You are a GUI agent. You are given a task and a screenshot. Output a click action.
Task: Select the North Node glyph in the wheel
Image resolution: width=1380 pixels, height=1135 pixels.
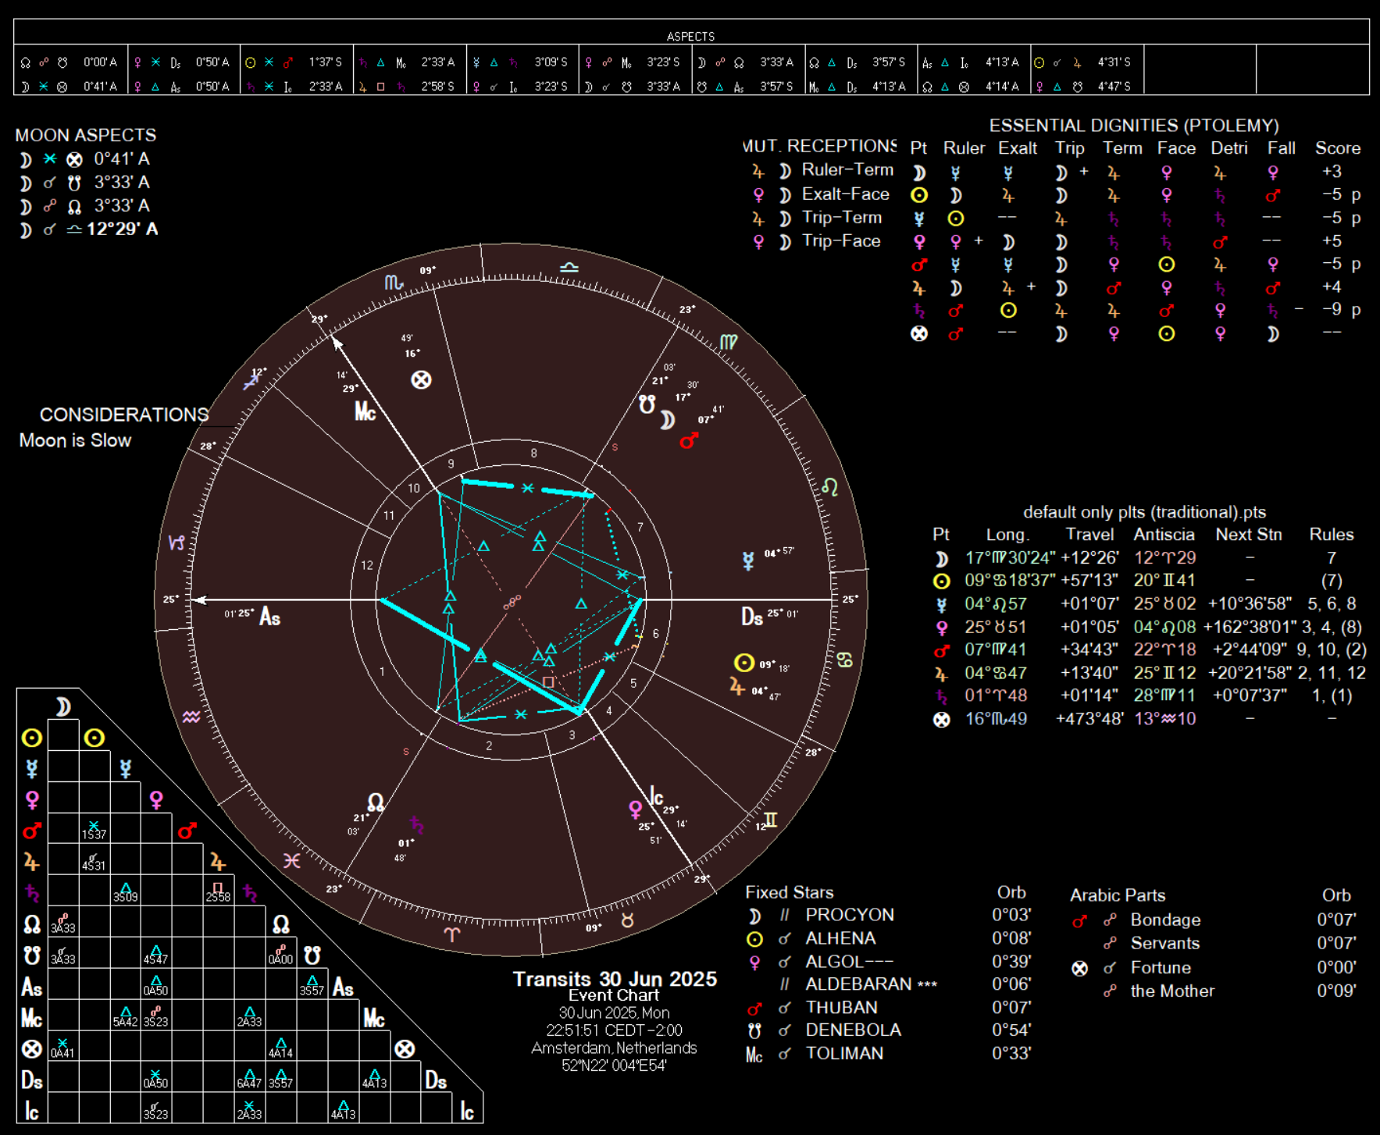(376, 802)
